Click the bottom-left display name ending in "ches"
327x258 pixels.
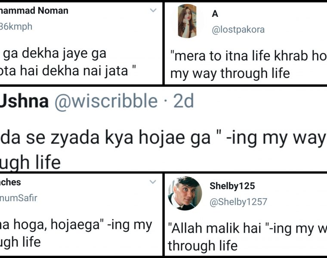11,182
